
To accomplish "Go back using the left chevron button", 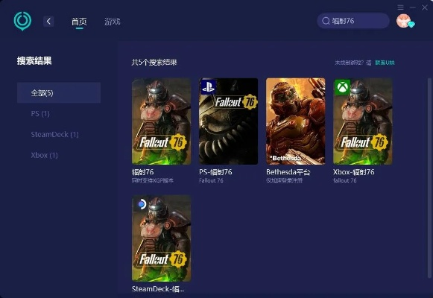I will (48, 22).
